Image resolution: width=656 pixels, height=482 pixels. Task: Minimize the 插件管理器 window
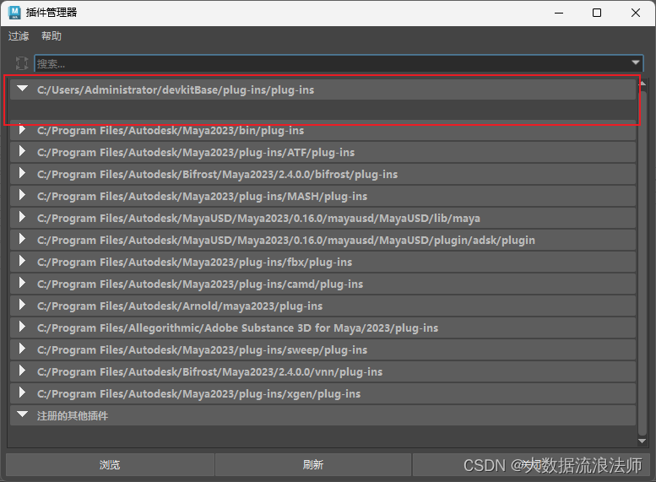coord(559,13)
